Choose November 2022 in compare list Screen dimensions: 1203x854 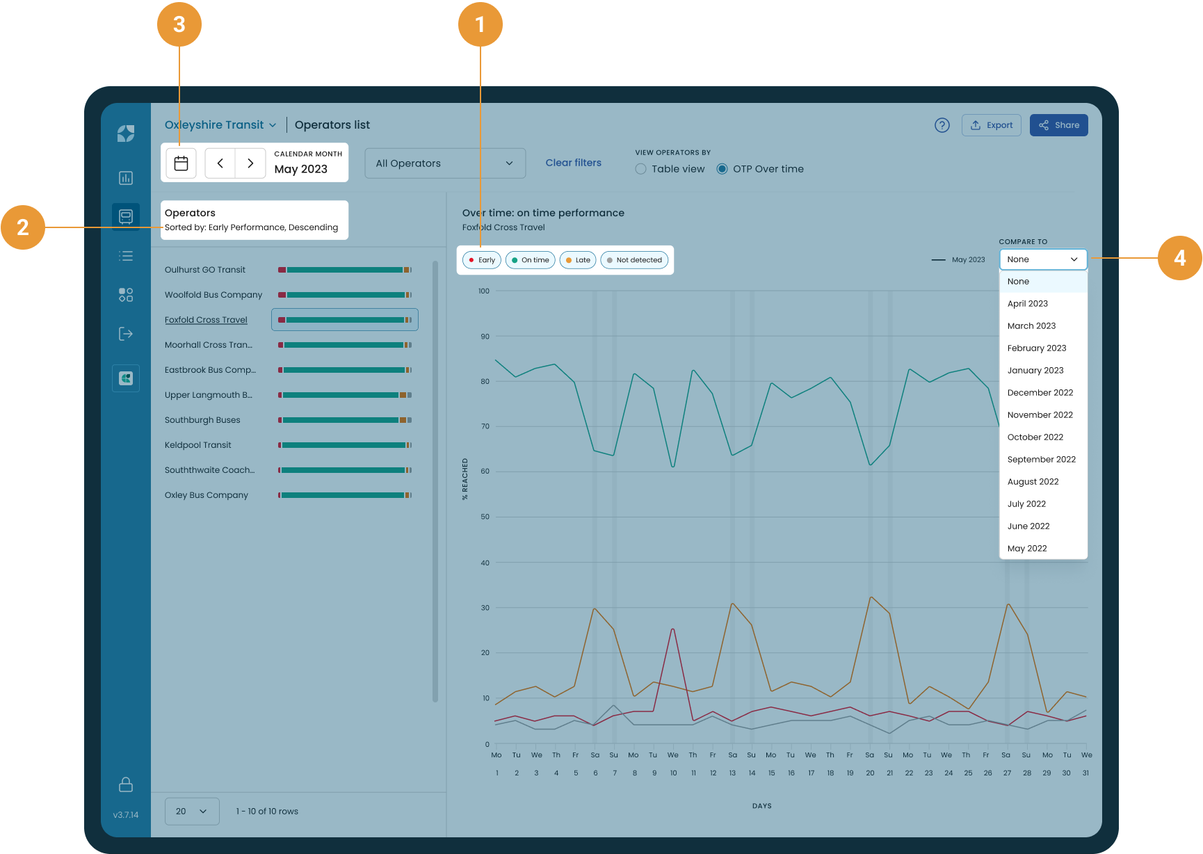(1043, 415)
